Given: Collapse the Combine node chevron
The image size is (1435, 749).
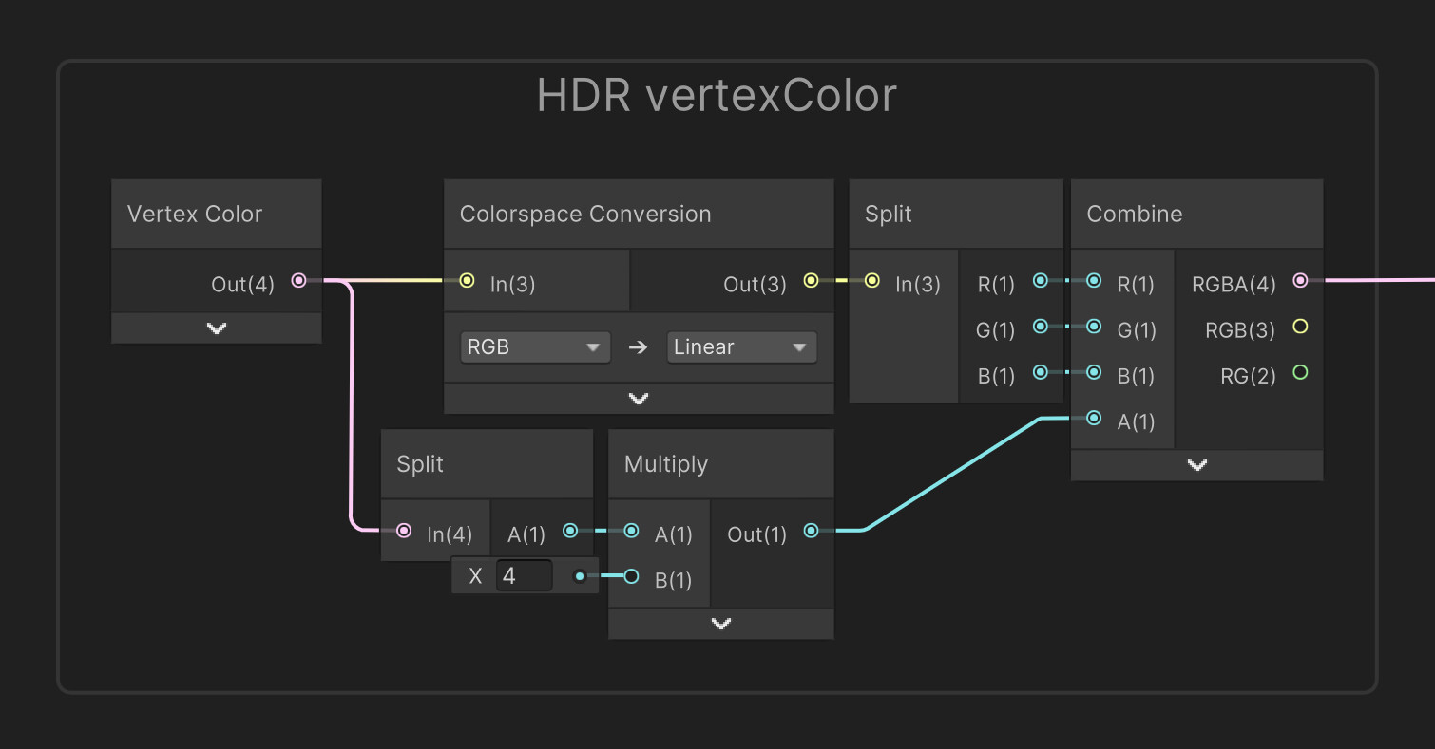Looking at the screenshot, I should (x=1196, y=465).
